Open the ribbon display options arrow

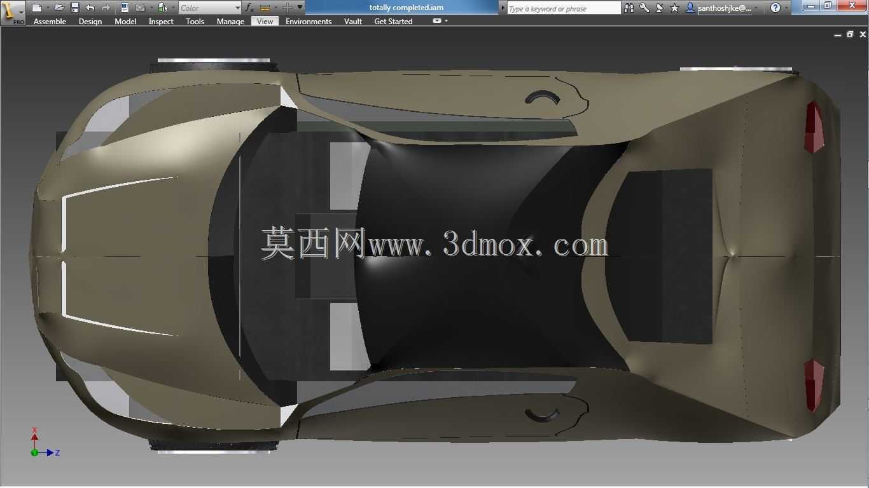[447, 21]
